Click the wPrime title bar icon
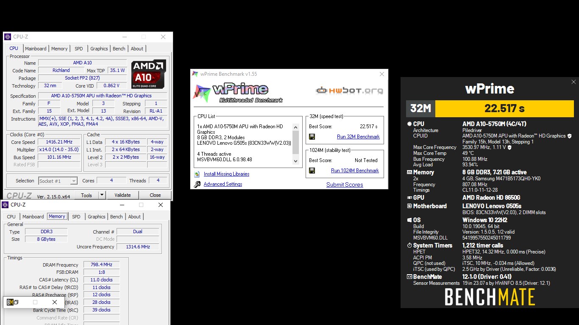The width and height of the screenshot is (579, 325). (195, 74)
